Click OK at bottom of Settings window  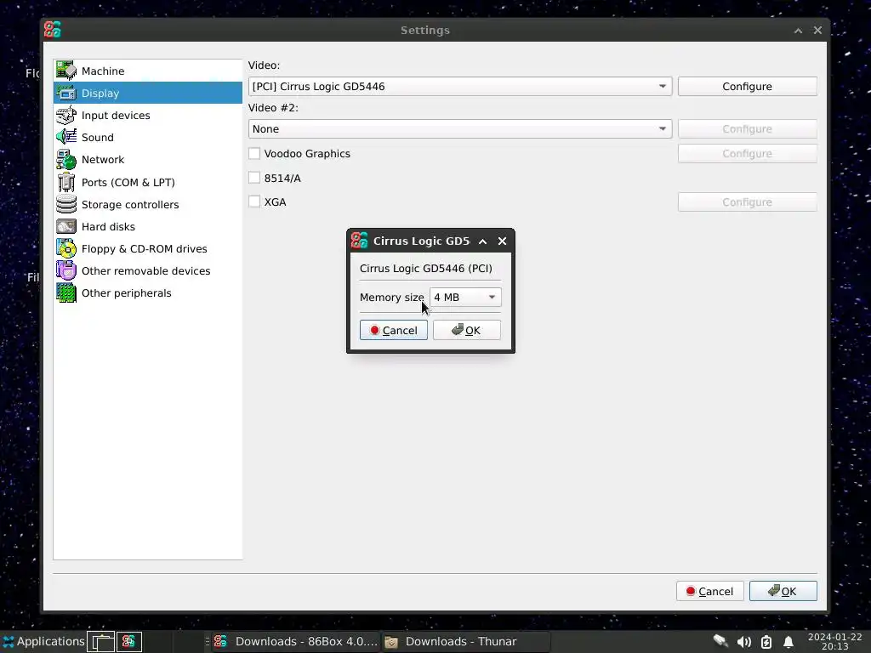(x=783, y=591)
